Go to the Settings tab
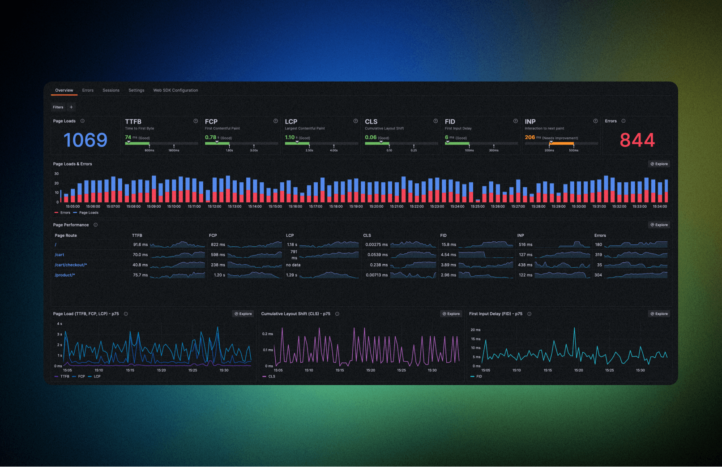Viewport: 722px width, 467px height. (x=137, y=90)
